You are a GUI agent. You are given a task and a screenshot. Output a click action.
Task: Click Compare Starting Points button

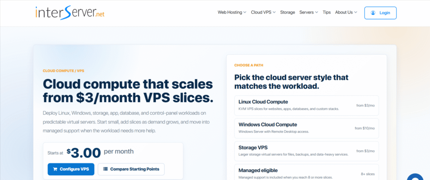tap(131, 169)
